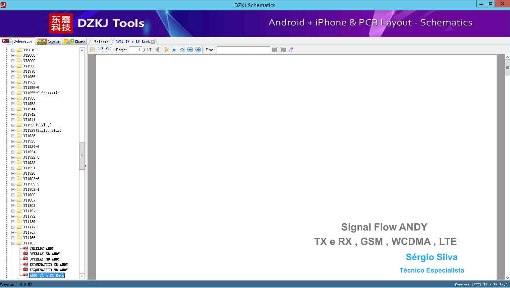Find previous search match
This screenshot has height=288, width=510.
click(x=275, y=50)
